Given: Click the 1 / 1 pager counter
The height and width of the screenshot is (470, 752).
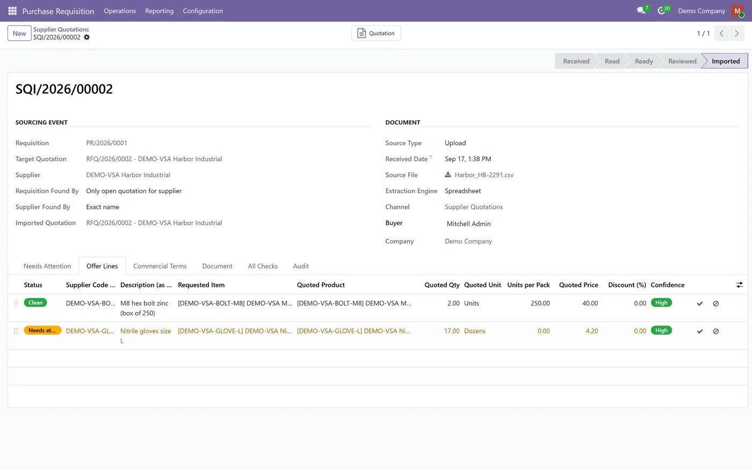Looking at the screenshot, I should tap(703, 33).
